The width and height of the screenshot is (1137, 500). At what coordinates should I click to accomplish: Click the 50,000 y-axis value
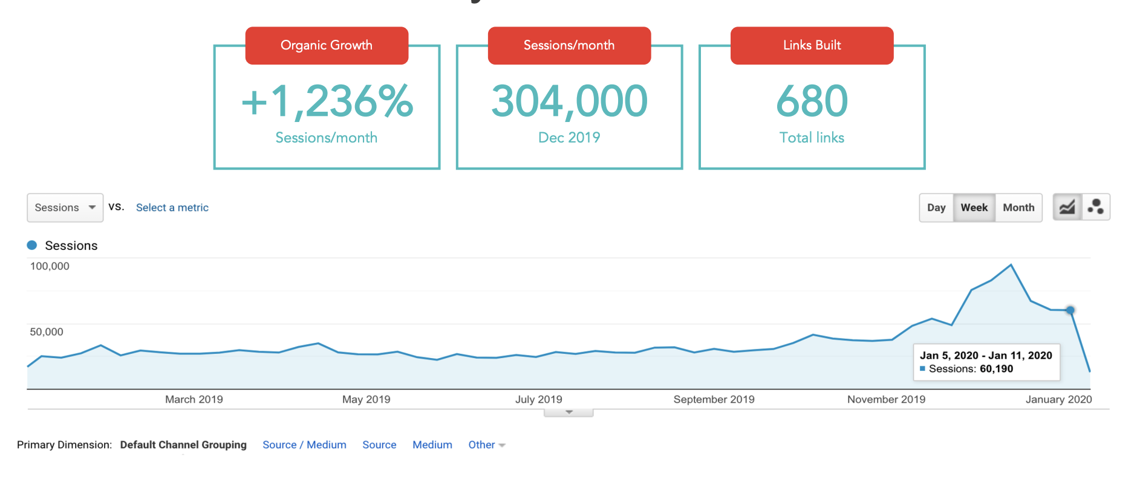click(x=47, y=332)
